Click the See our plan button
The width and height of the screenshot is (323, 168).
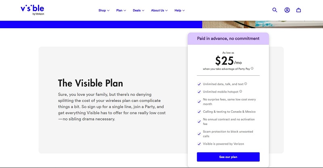point(228,157)
